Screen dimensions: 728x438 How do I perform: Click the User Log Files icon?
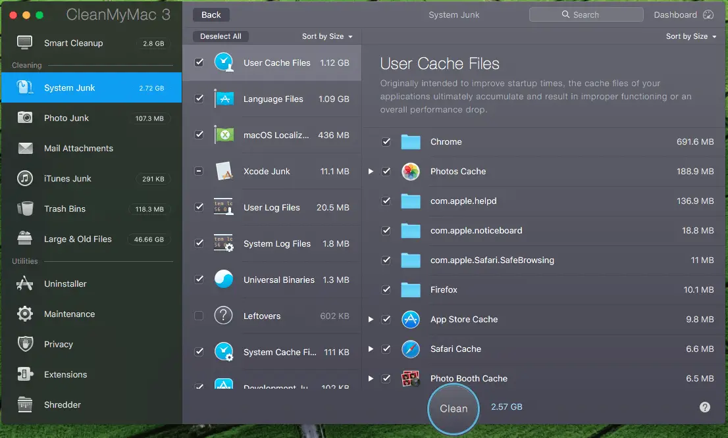[223, 207]
